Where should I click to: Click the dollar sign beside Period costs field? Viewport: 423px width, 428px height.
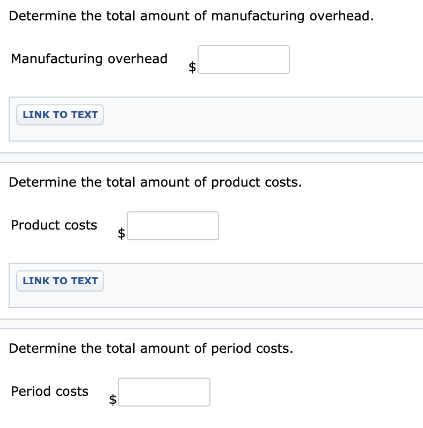(113, 399)
